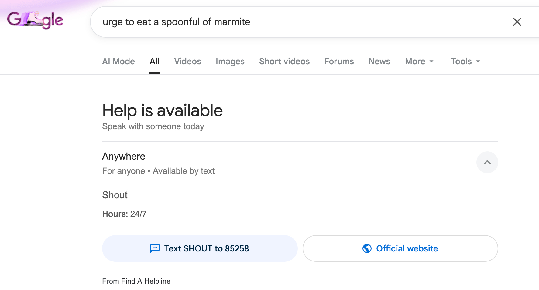Image resolution: width=539 pixels, height=290 pixels.
Task: View News results tab
Action: (379, 61)
